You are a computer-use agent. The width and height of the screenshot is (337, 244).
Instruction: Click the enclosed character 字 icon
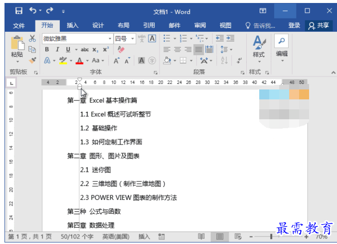click(152, 61)
